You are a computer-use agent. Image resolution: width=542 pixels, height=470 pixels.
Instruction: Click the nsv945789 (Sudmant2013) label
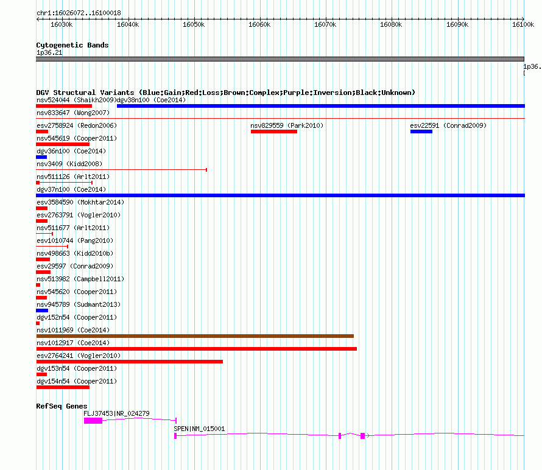click(x=79, y=304)
